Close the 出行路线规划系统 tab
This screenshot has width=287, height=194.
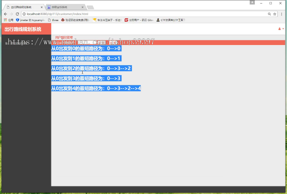(x=41, y=7)
